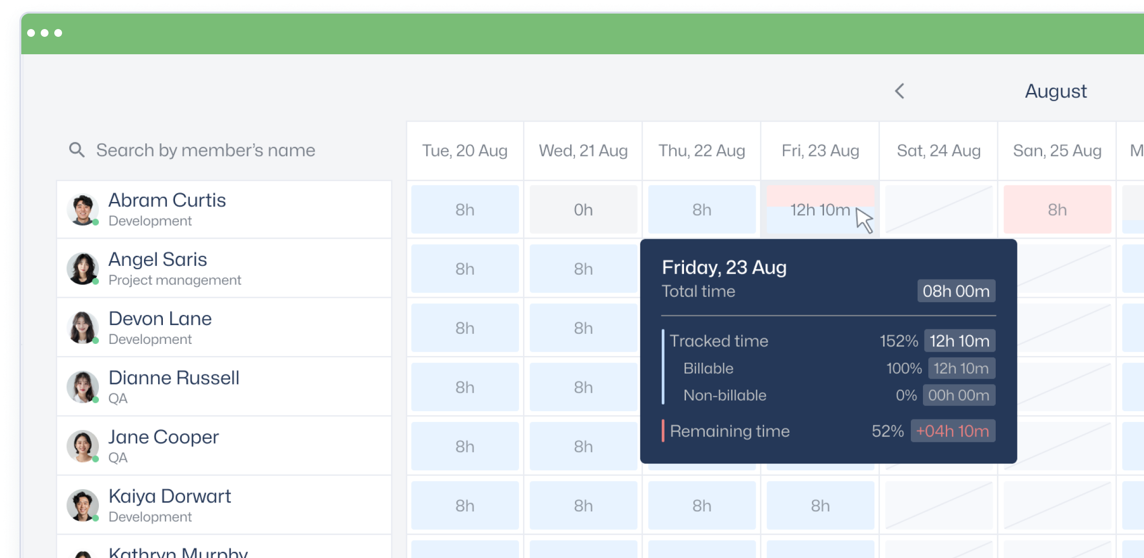
Task: Click Angel Saris profile picture
Action: [82, 269]
